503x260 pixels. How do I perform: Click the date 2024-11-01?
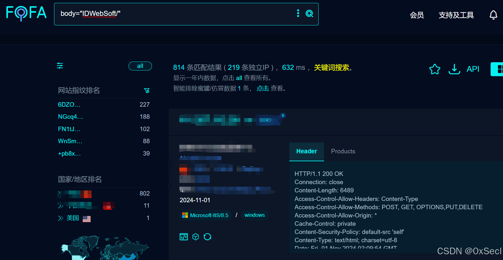click(195, 200)
